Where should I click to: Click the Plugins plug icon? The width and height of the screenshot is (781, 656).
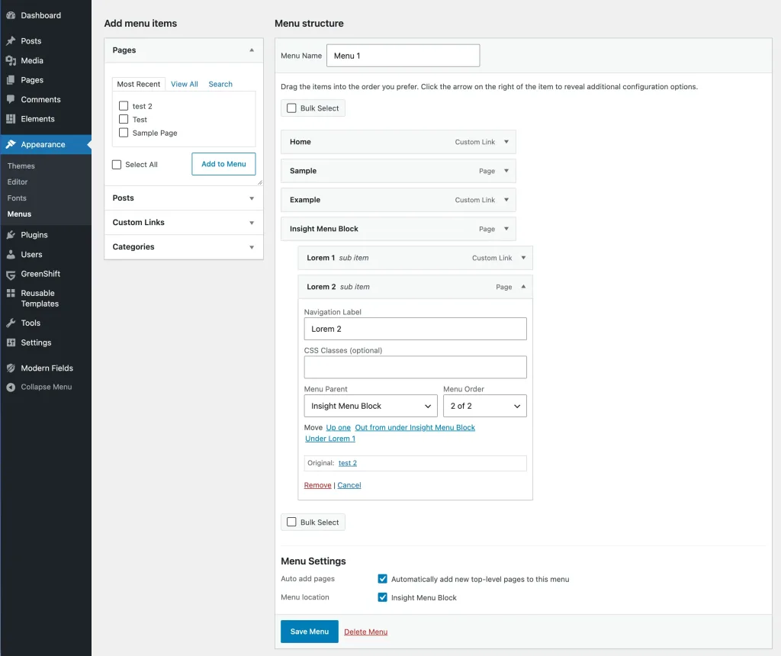point(11,235)
